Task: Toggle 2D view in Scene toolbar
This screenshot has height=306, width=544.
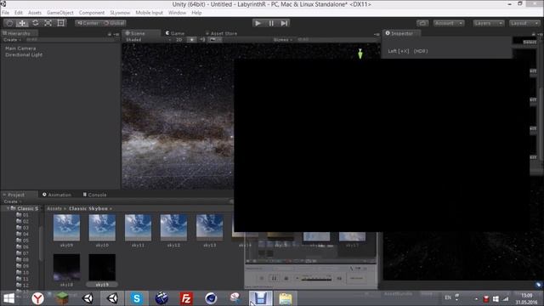Action: [179, 40]
